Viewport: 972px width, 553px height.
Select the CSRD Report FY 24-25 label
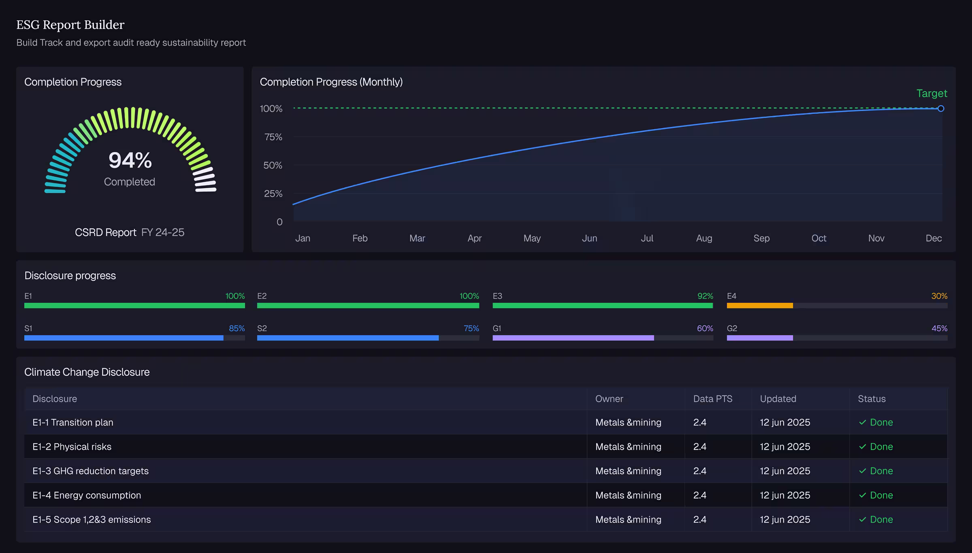point(130,232)
